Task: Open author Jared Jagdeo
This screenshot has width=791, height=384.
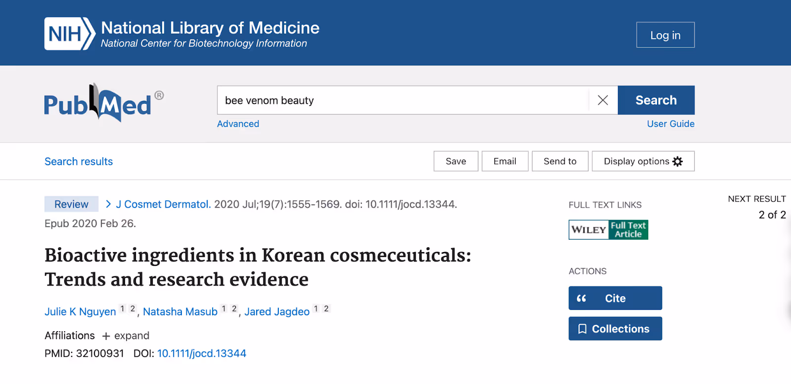Action: click(277, 312)
